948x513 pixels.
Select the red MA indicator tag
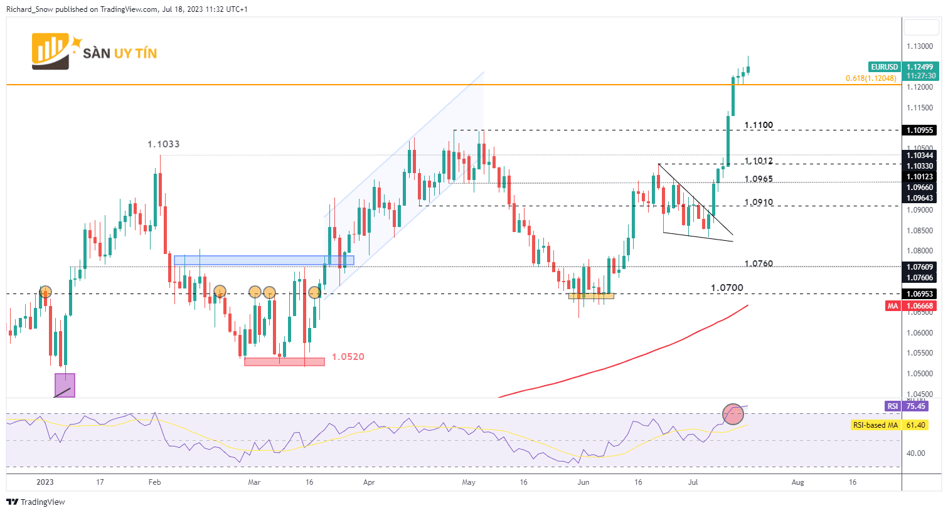(x=893, y=306)
